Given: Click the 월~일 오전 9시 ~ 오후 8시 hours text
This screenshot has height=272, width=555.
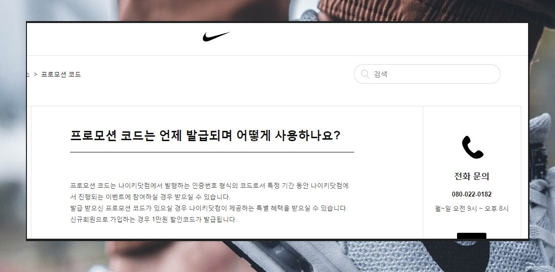Looking at the screenshot, I should click(x=471, y=209).
